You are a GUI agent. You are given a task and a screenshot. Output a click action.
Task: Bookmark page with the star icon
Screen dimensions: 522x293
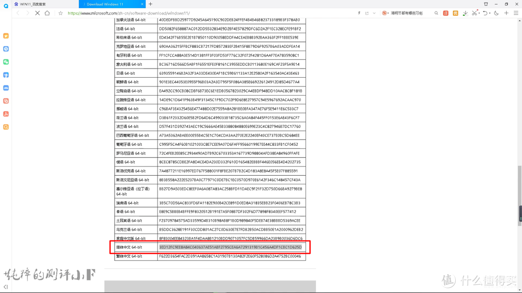point(60,13)
